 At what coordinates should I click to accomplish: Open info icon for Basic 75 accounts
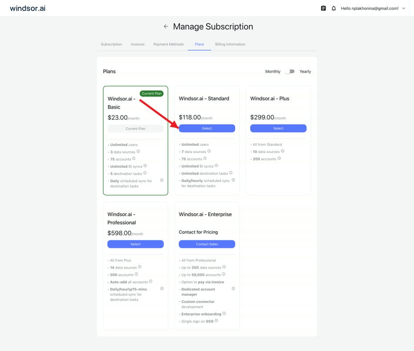[134, 159]
